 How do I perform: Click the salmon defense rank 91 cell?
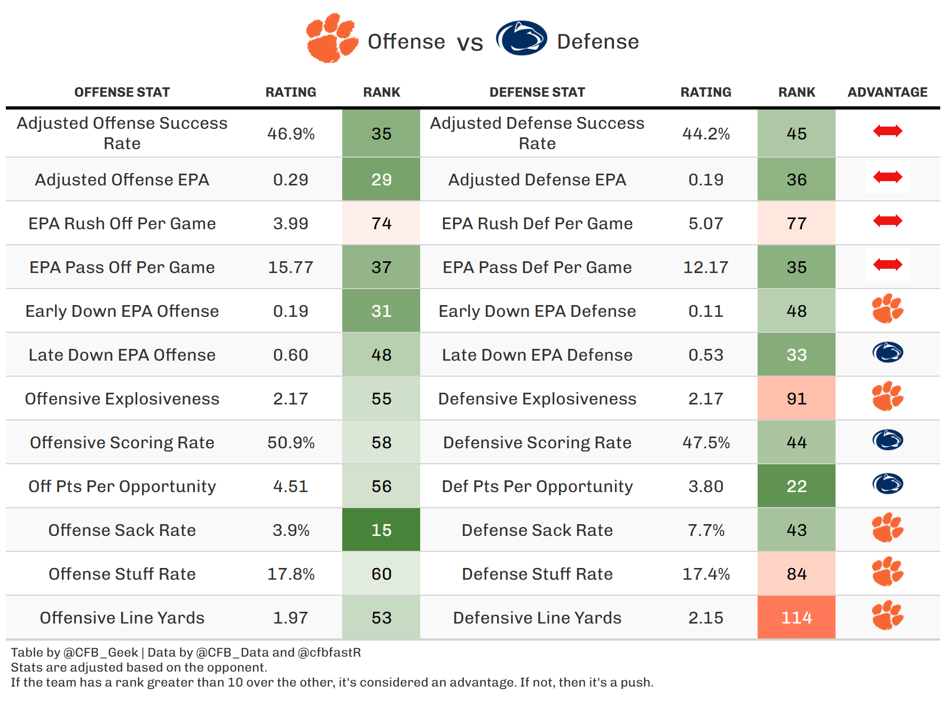pos(797,399)
